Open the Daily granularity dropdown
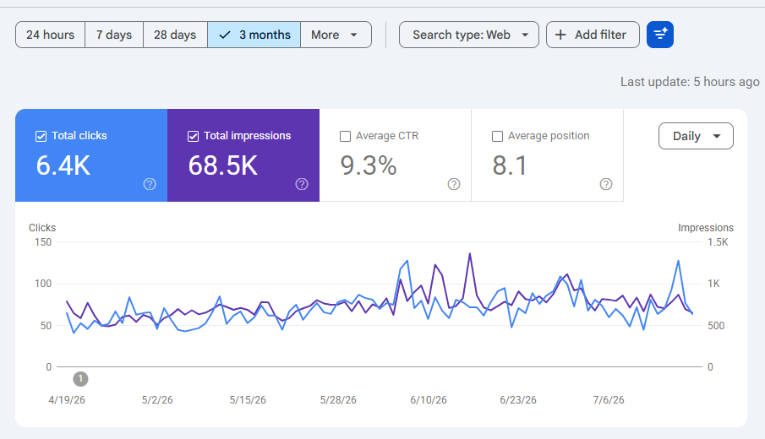Screen dimensions: 765x439 (x=696, y=136)
